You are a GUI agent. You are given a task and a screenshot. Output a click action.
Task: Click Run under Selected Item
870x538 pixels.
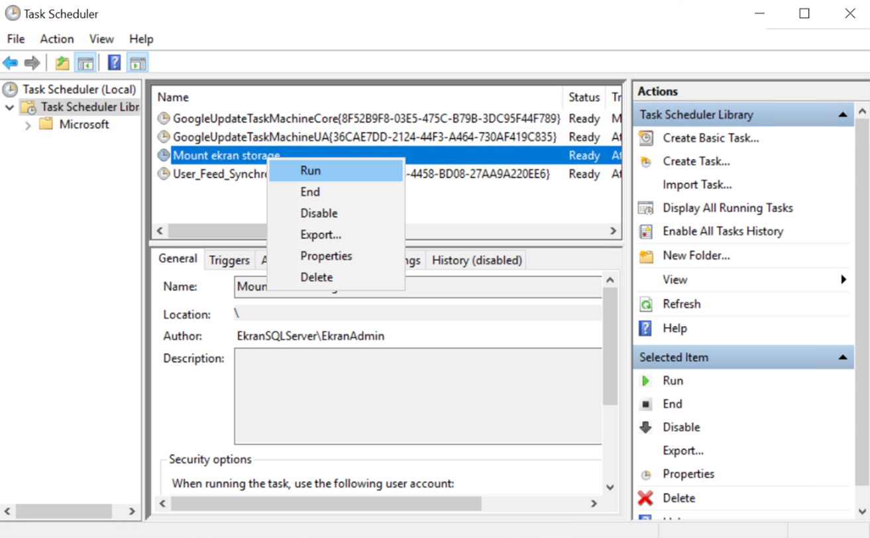pyautogui.click(x=674, y=380)
